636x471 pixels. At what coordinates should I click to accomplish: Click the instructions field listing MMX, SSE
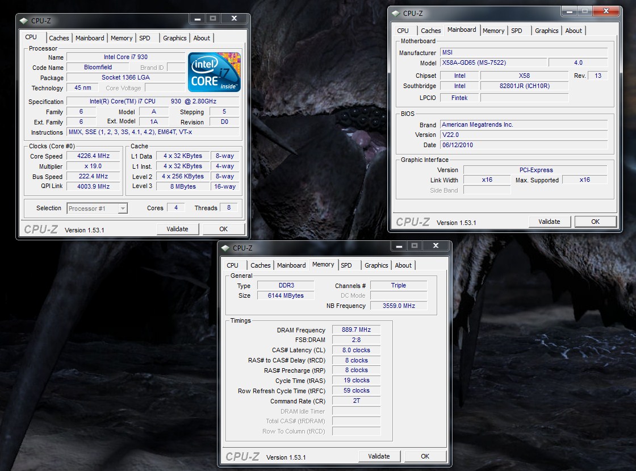click(153, 132)
